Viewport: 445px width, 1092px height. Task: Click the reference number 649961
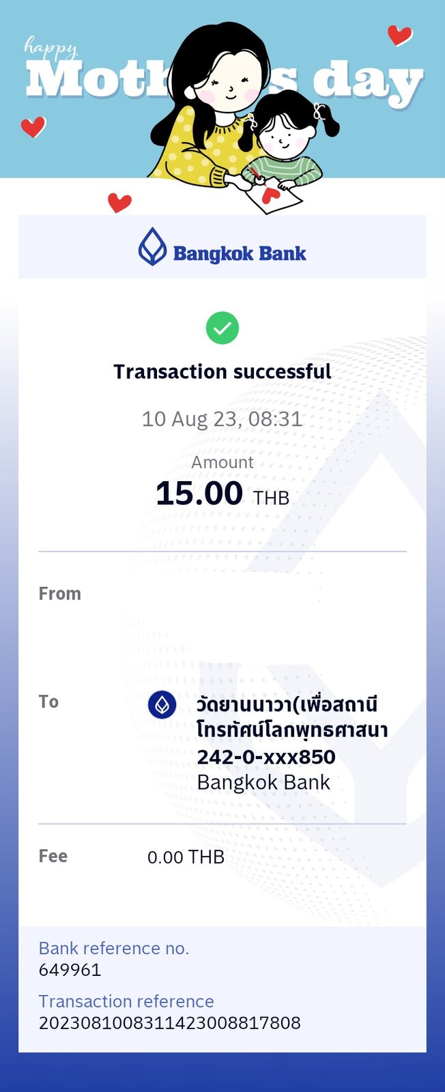[x=70, y=970]
